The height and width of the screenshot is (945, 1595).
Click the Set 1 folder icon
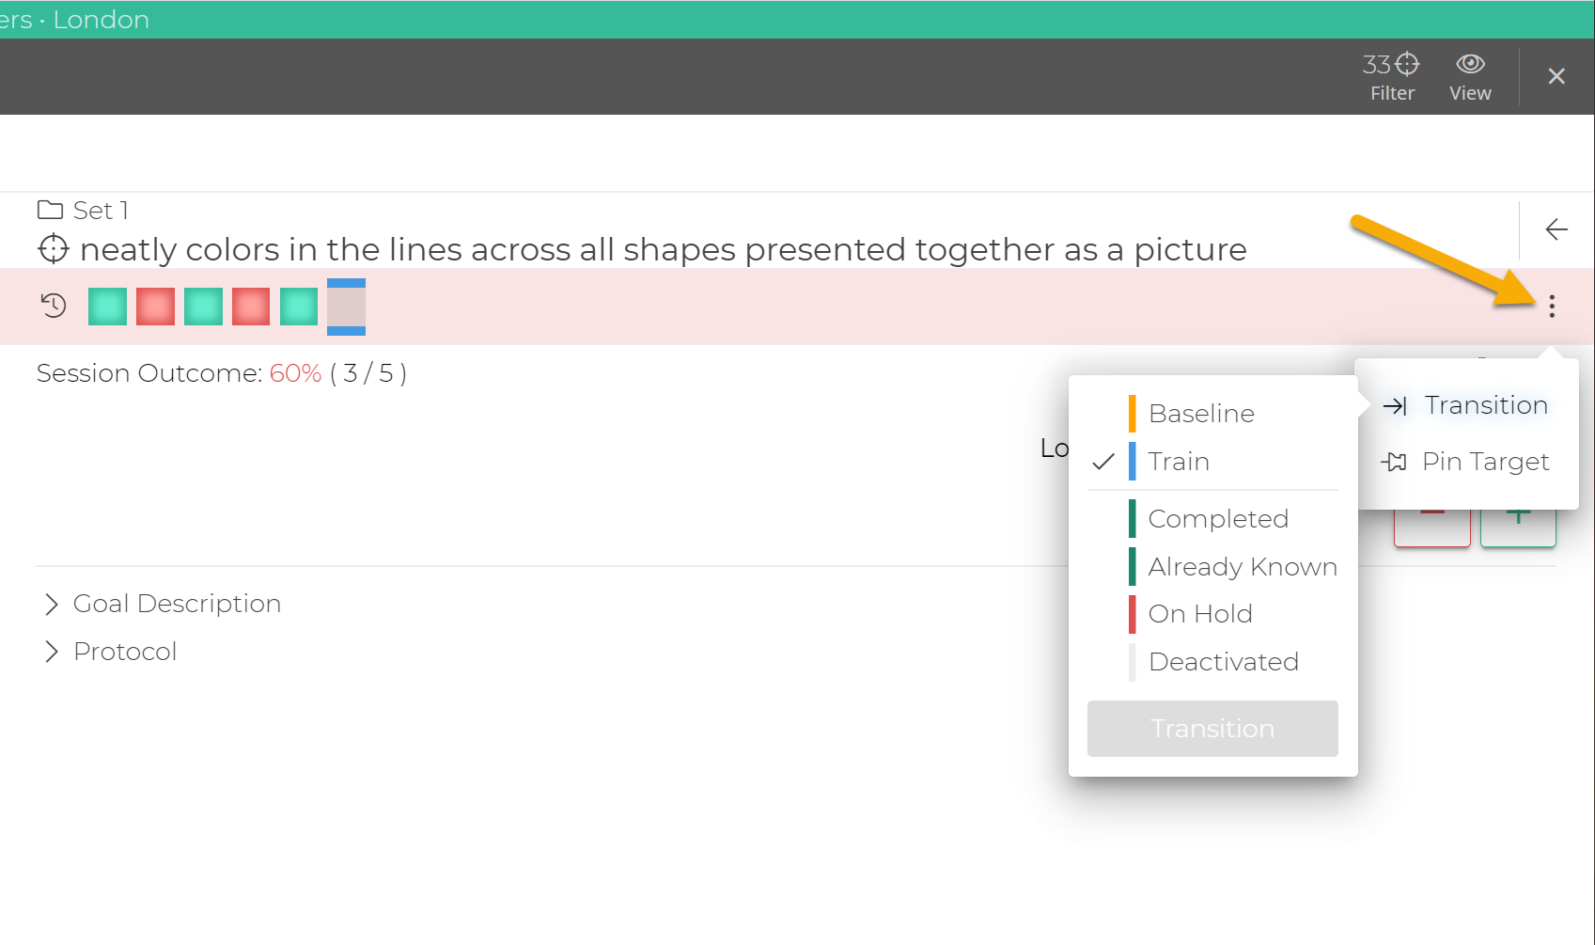coord(49,209)
